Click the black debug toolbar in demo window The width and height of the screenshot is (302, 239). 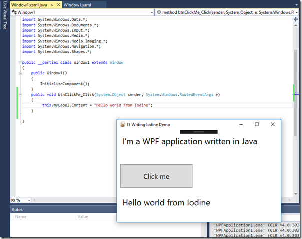[199, 132]
